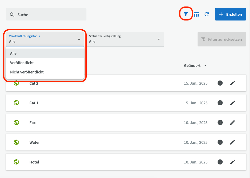Image resolution: width=250 pixels, height=178 pixels.
Task: Open the column settings icon
Action: coord(196,15)
